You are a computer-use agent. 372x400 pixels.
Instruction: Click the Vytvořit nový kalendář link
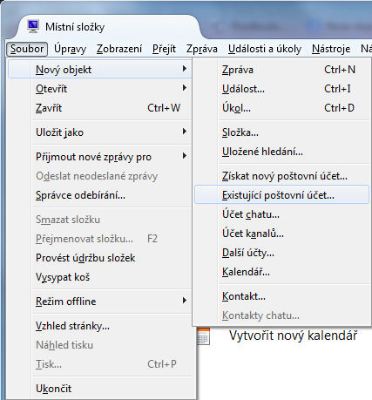pyautogui.click(x=293, y=336)
